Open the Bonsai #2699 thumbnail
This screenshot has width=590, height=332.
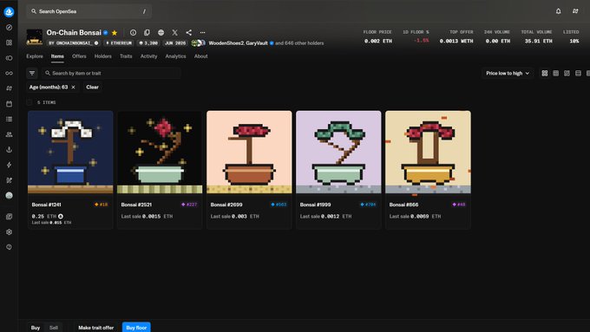click(x=249, y=153)
